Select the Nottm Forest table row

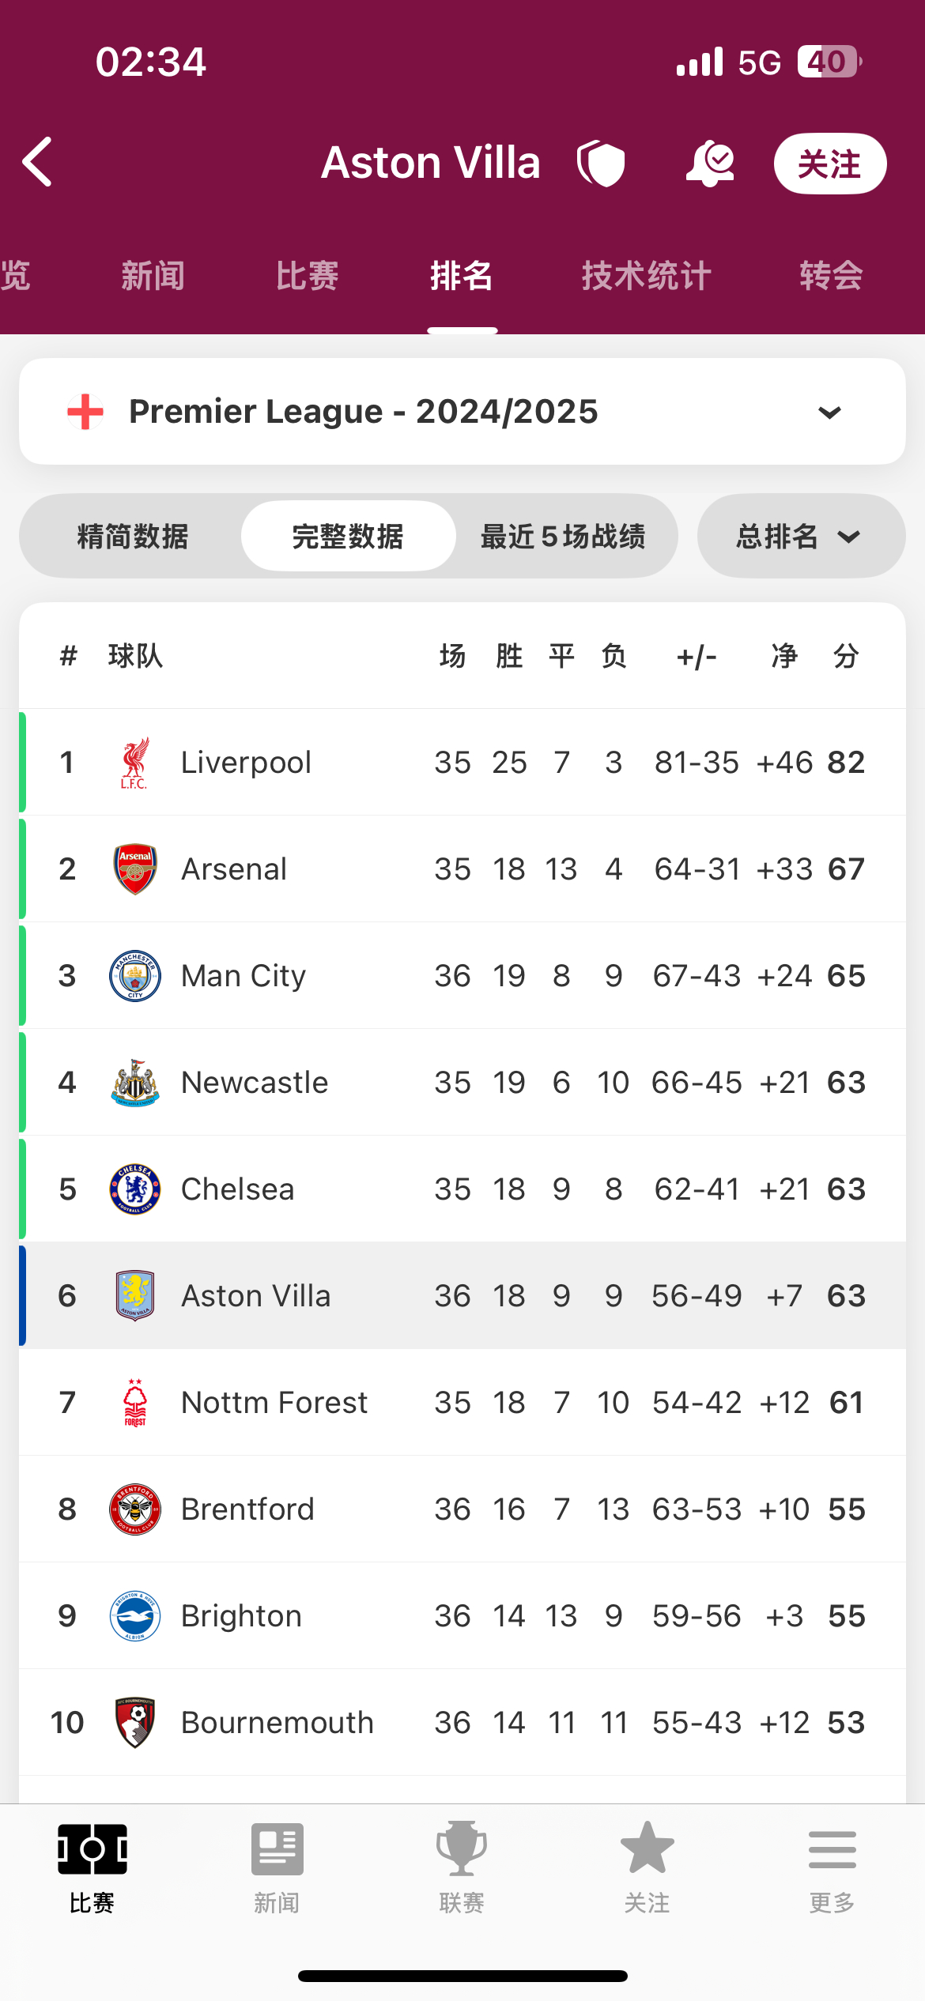click(462, 1403)
